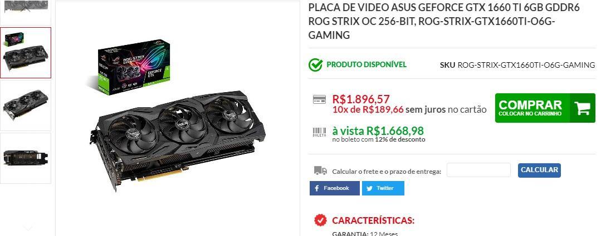Click the delivery truck shipping icon
This screenshot has height=236, width=601.
point(320,170)
